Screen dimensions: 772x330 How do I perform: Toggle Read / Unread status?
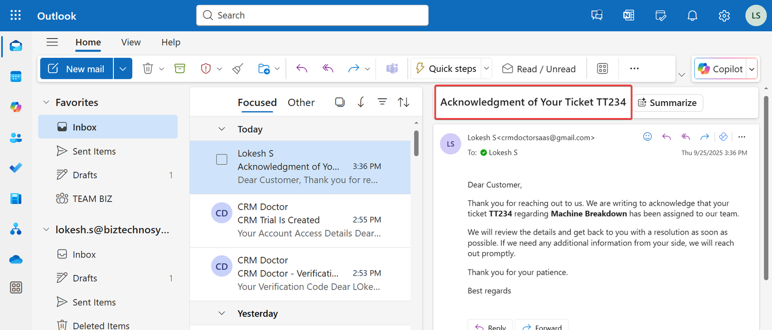pos(539,69)
